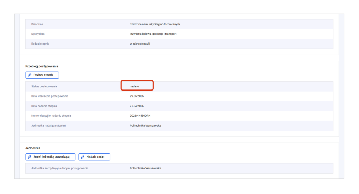
Task: Click the Data wszczęcia postępowania label
Action: pos(50,96)
